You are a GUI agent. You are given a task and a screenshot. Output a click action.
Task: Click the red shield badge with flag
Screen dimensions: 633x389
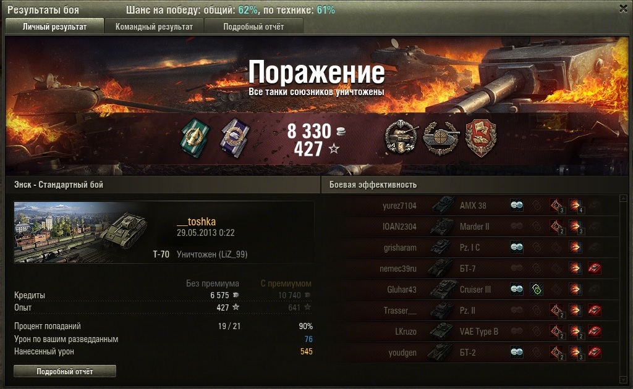click(481, 138)
